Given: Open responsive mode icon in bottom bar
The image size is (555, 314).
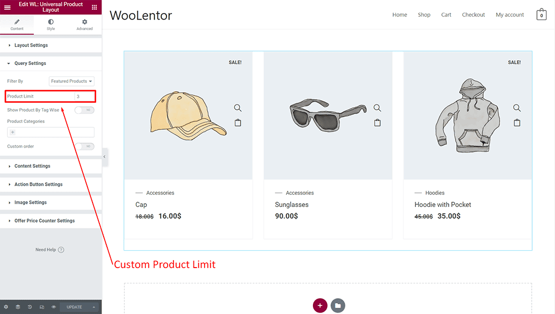Looking at the screenshot, I should point(42,307).
